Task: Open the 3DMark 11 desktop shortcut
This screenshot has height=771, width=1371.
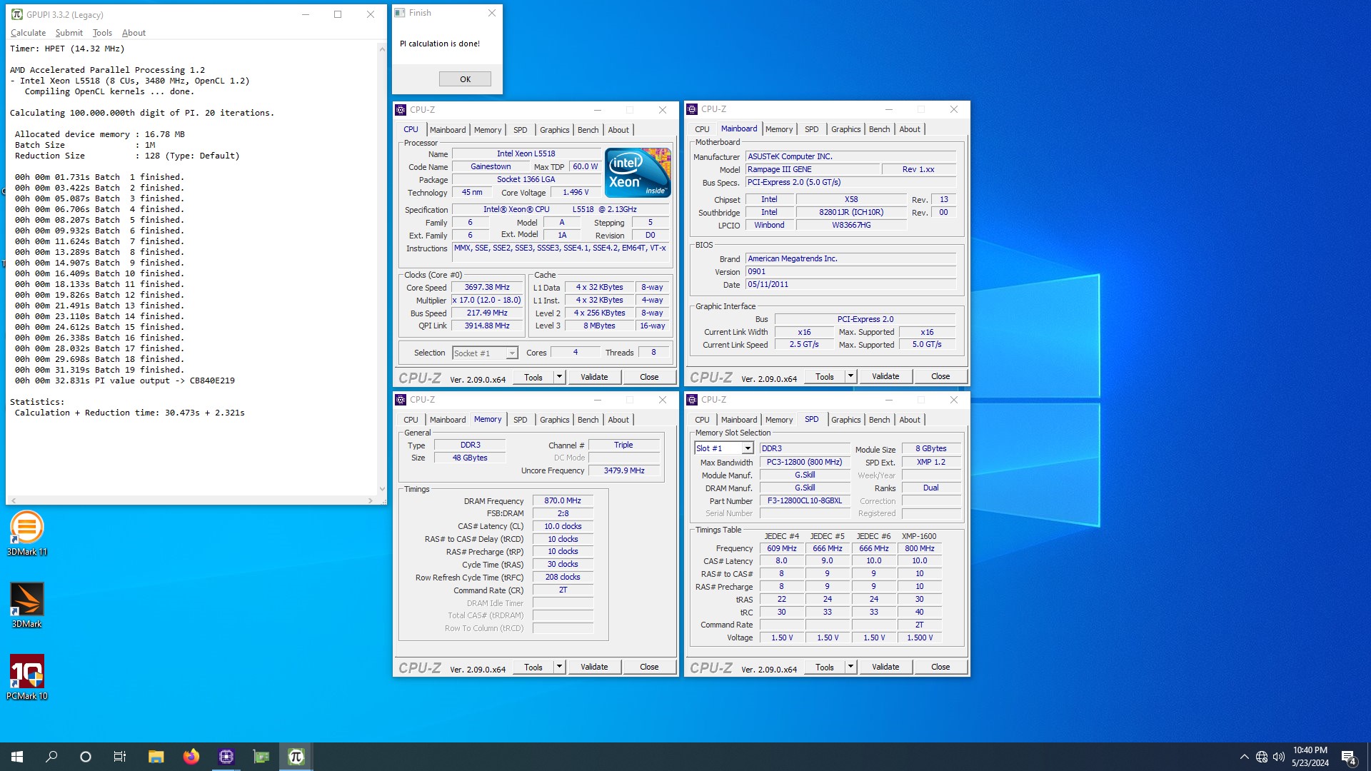Action: click(x=27, y=533)
